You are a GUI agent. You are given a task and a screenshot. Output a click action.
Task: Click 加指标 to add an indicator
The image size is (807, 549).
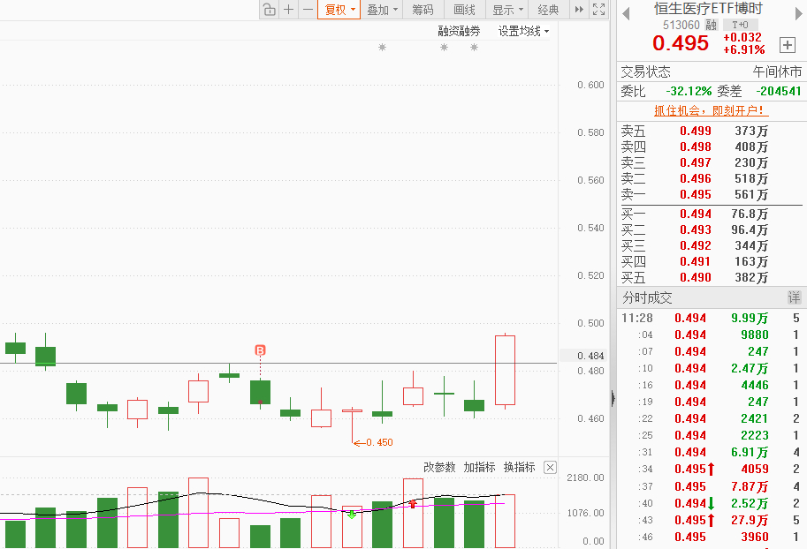(x=479, y=467)
